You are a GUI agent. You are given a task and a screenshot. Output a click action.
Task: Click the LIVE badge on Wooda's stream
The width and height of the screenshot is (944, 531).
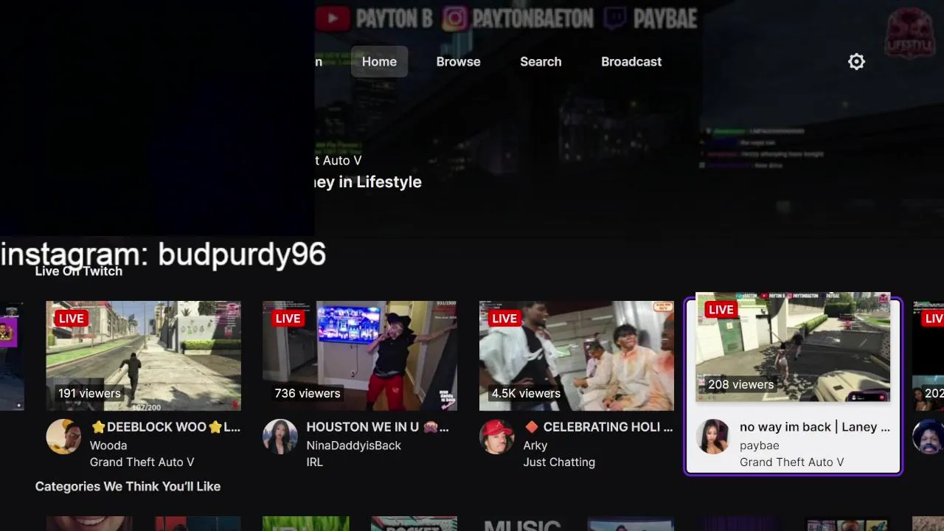pos(72,319)
